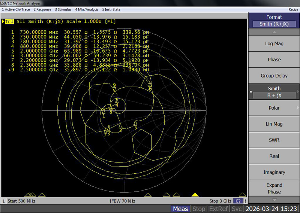Click the Start 500 MHz stimulus field
300x213 pixels.
(x=21, y=201)
